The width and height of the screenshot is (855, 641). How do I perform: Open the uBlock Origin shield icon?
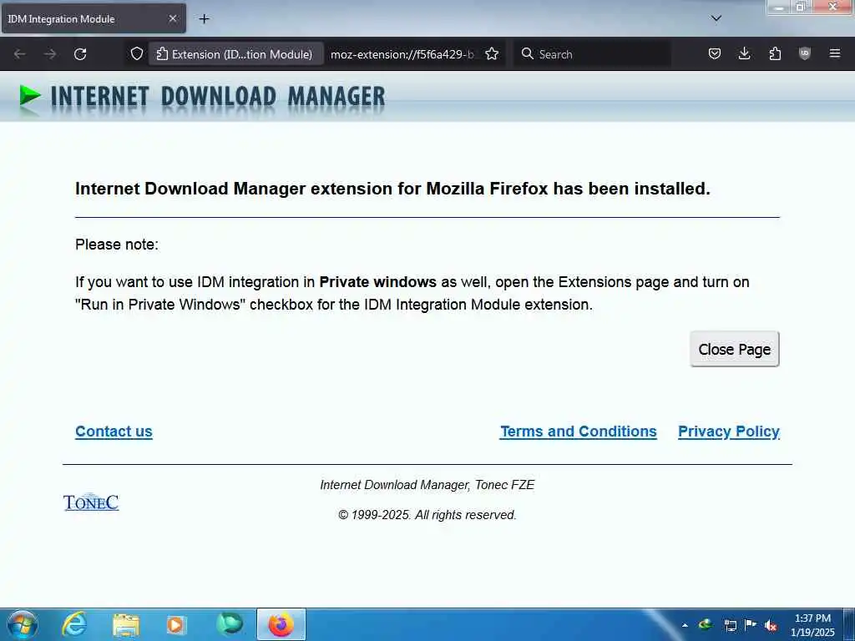click(805, 54)
